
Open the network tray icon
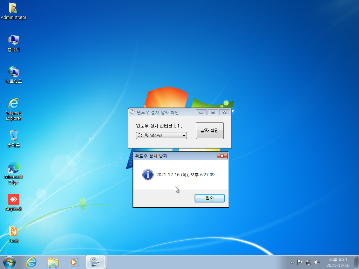coord(309,262)
